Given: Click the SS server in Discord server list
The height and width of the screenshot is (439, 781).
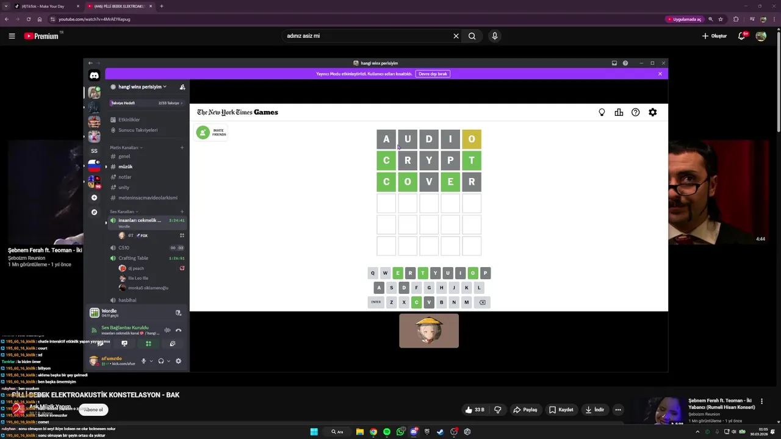Looking at the screenshot, I should coord(94,151).
